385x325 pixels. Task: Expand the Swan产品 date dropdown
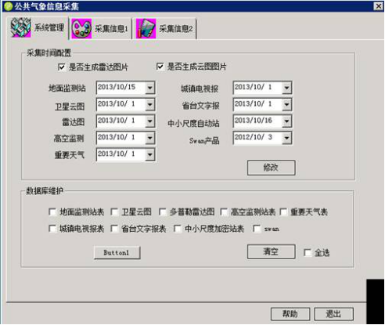coord(286,138)
